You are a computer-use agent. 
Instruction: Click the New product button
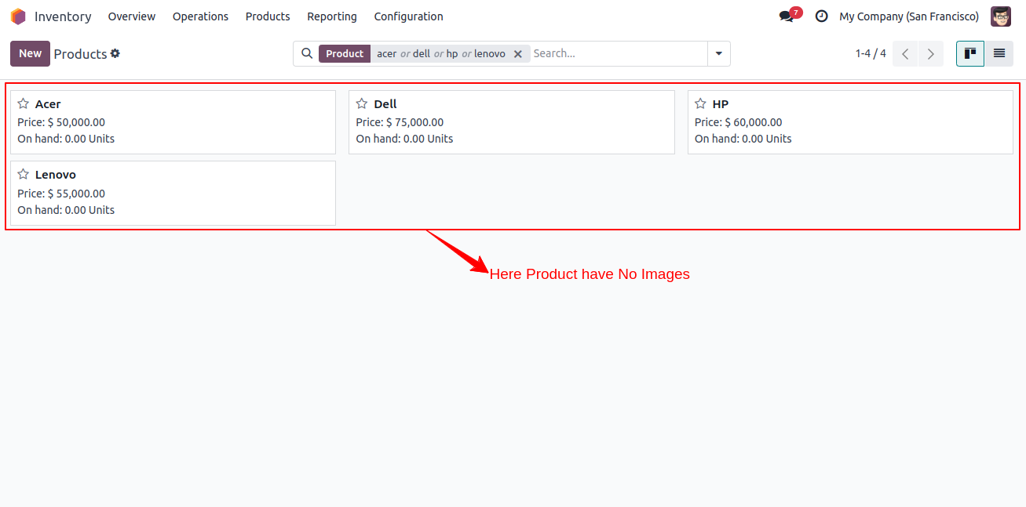(30, 53)
